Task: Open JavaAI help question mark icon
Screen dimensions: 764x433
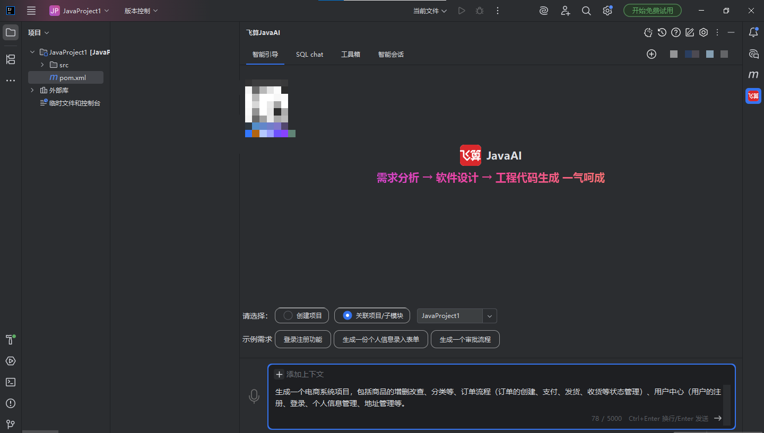Action: (676, 32)
